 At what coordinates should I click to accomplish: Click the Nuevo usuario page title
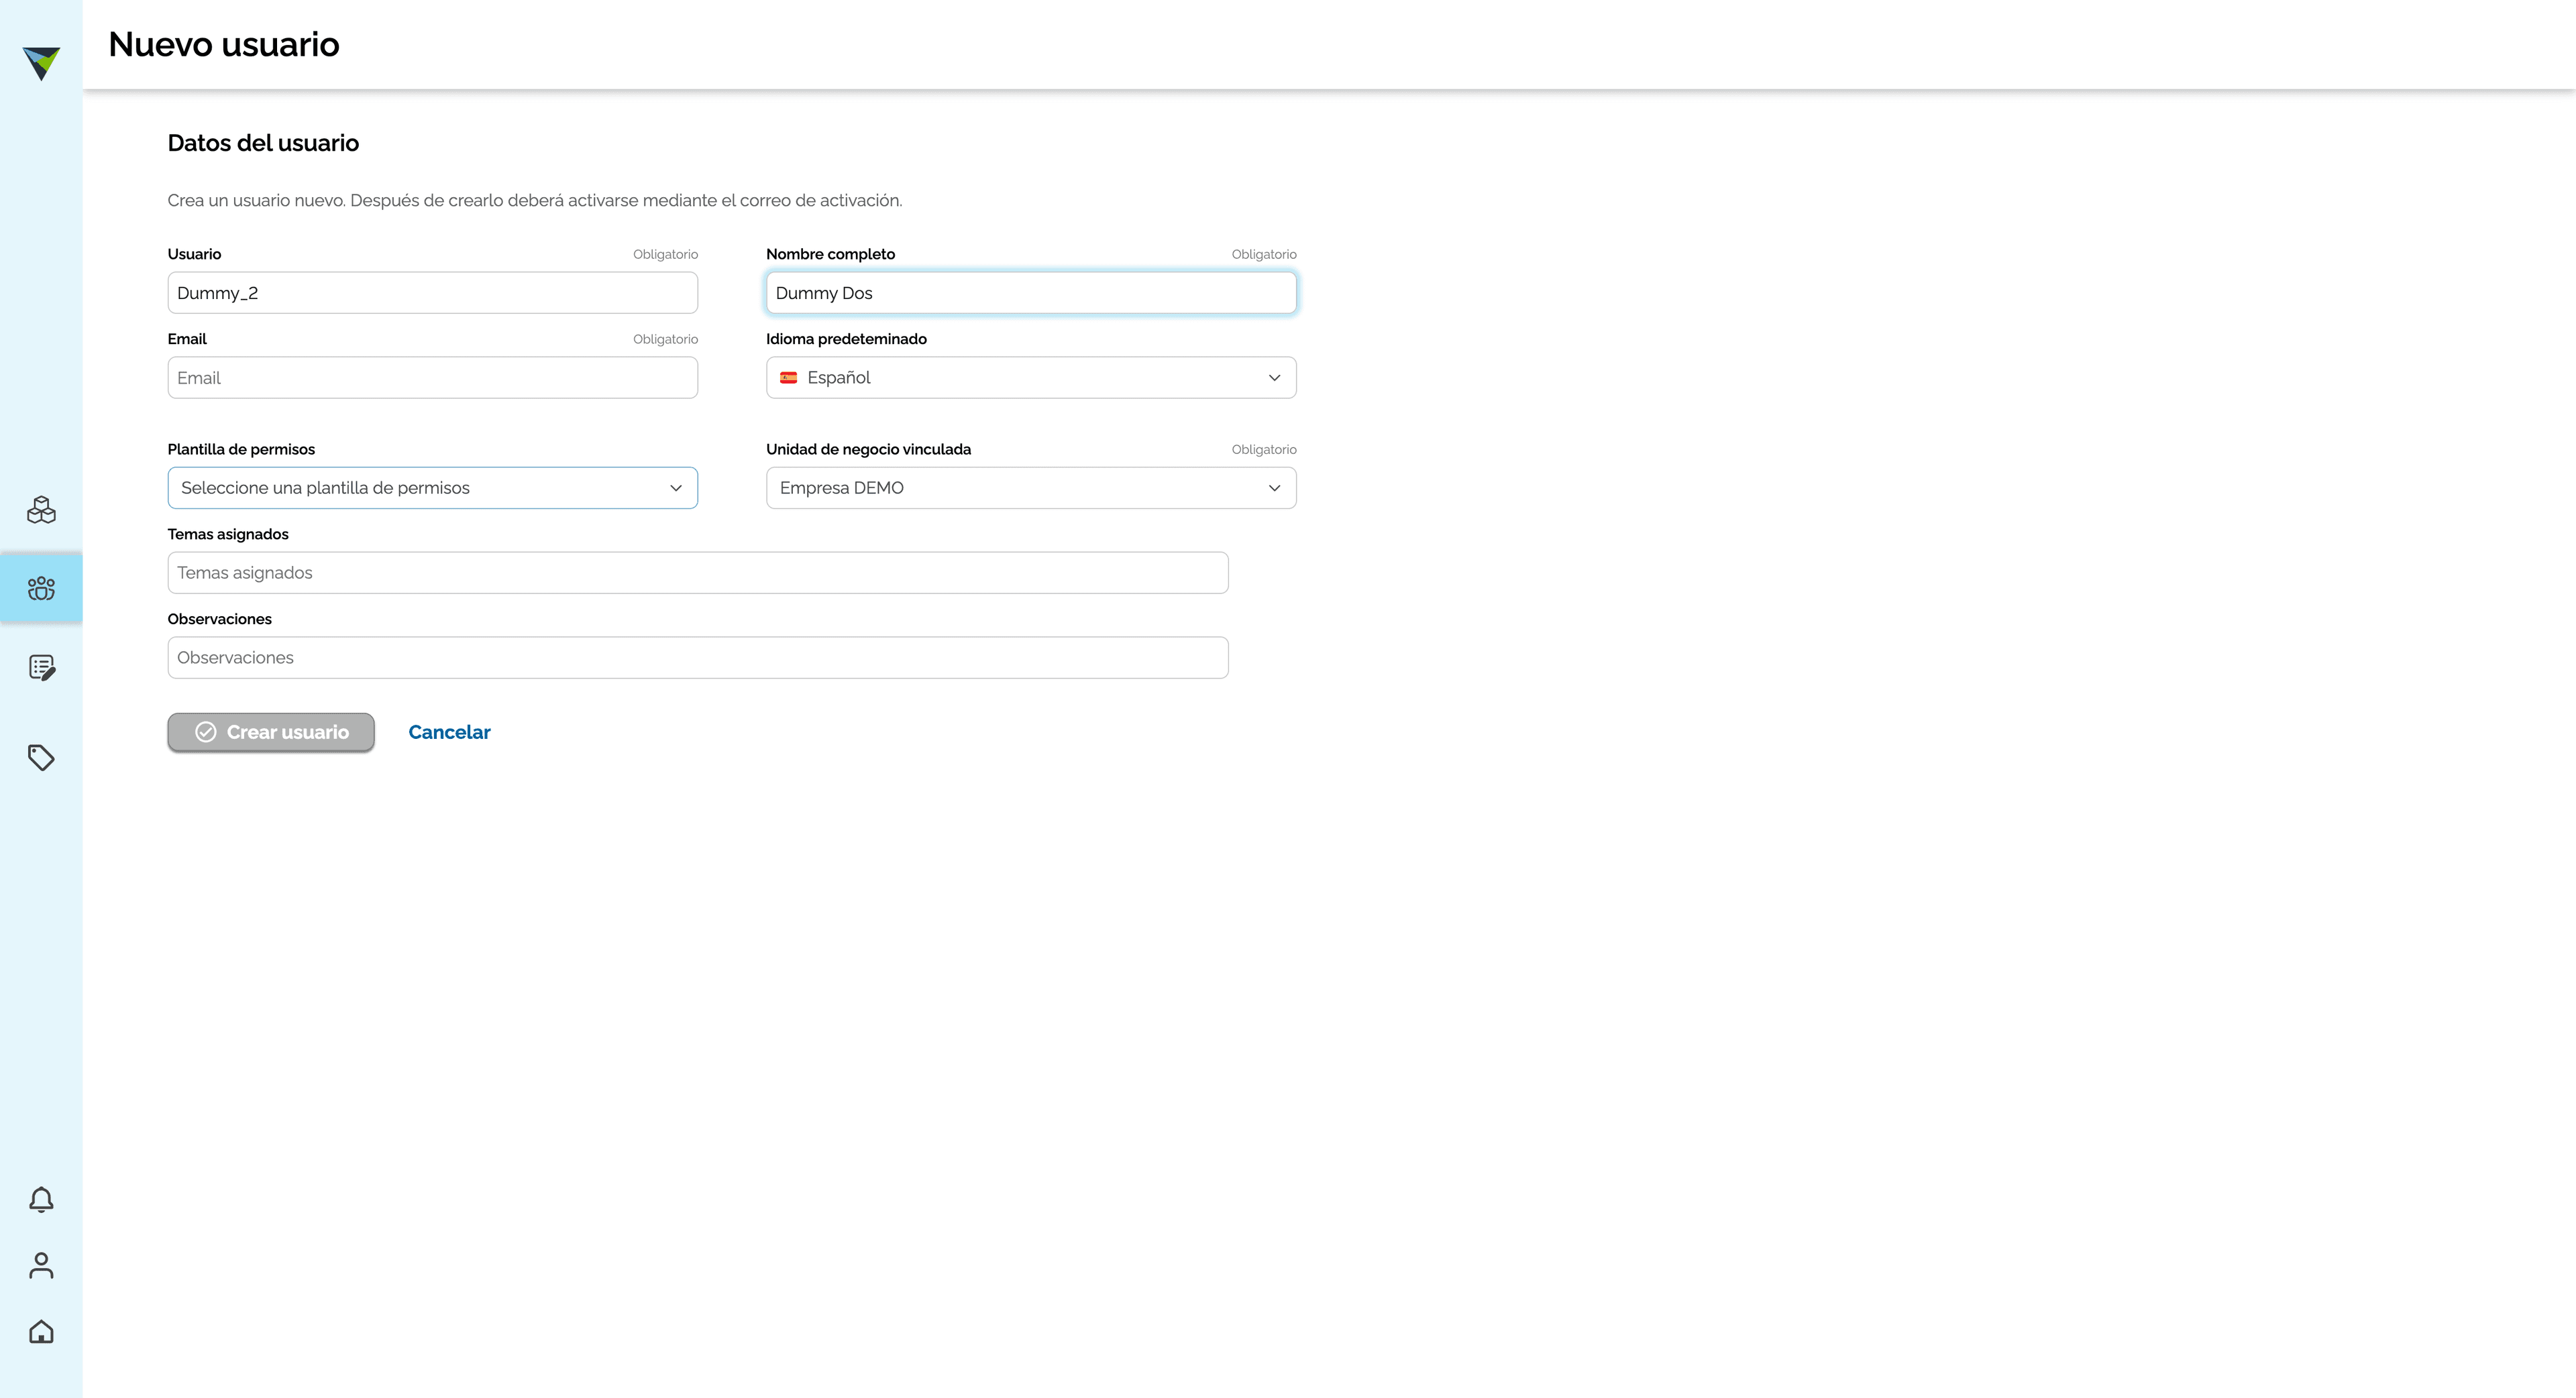tap(224, 44)
